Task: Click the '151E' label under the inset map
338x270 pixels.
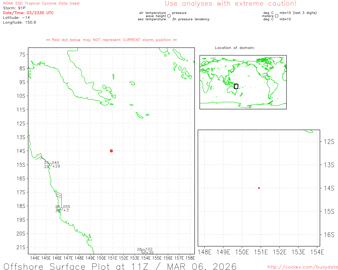Action: (261, 252)
